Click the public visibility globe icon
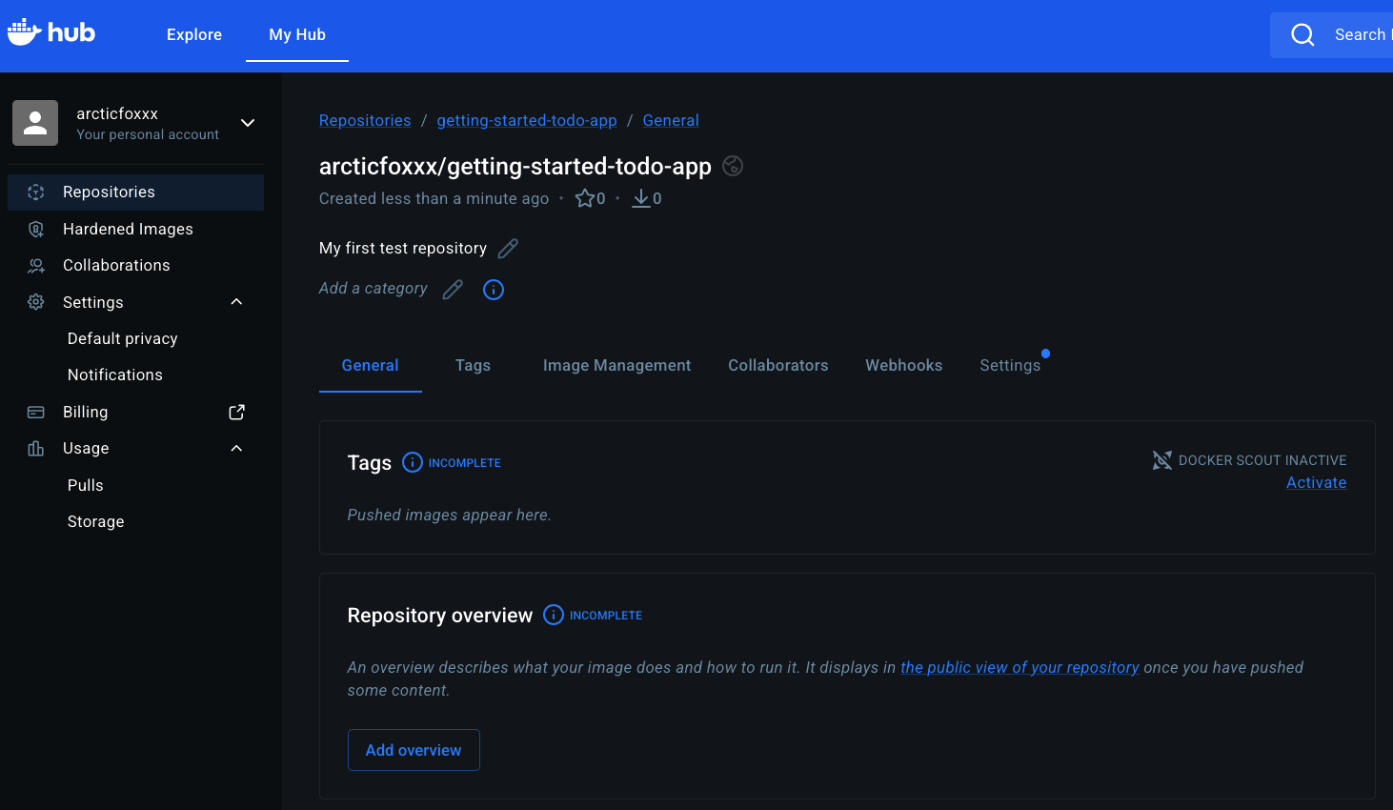The width and height of the screenshot is (1393, 810). click(733, 166)
